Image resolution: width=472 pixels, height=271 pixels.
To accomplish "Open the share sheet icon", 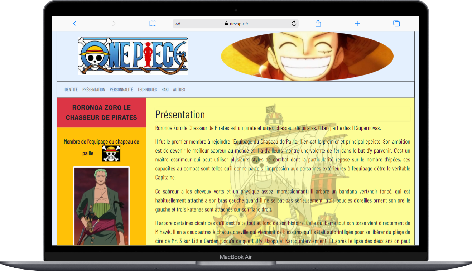I will 318,24.
